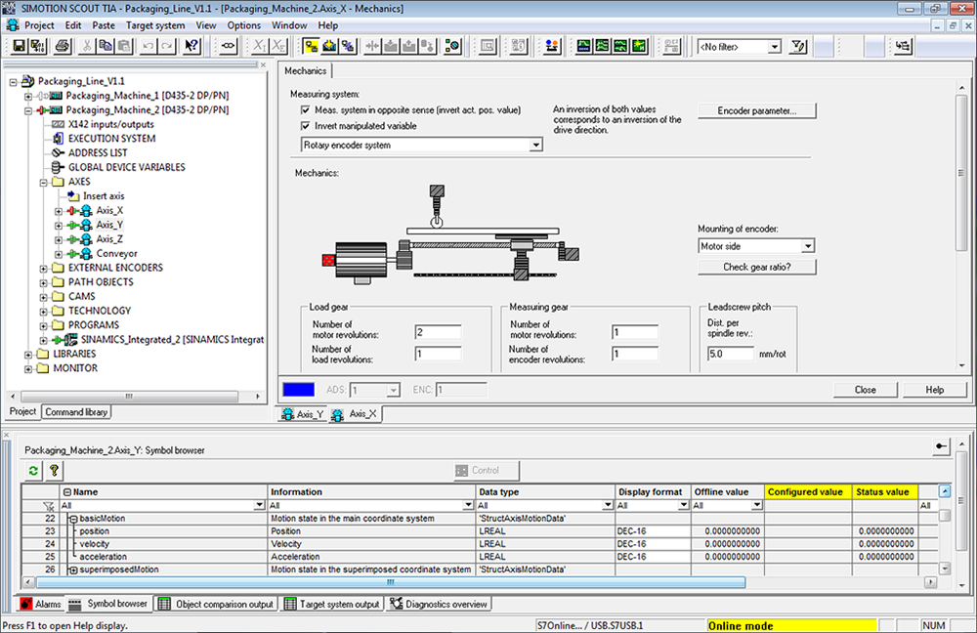Open Object comparison output tab
The height and width of the screenshot is (633, 977).
216,604
